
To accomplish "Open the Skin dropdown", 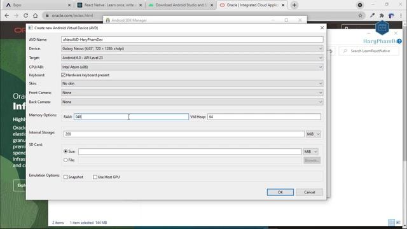I will coord(192,83).
